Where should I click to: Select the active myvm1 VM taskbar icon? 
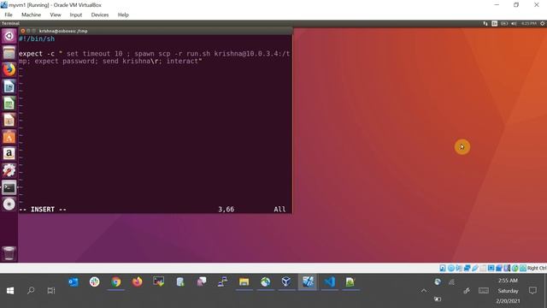coord(308,281)
